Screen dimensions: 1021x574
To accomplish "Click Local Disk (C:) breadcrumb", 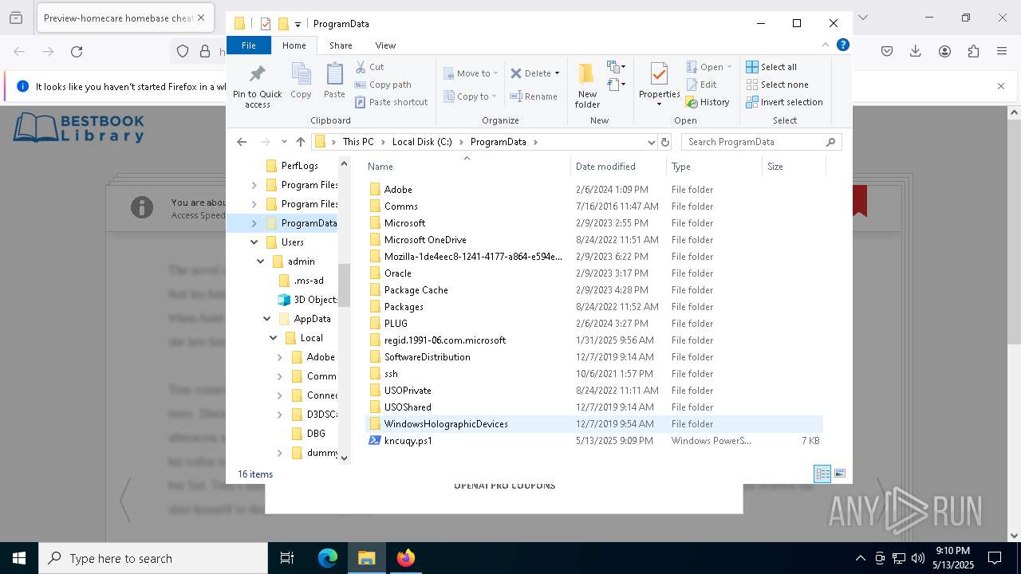I will [422, 142].
